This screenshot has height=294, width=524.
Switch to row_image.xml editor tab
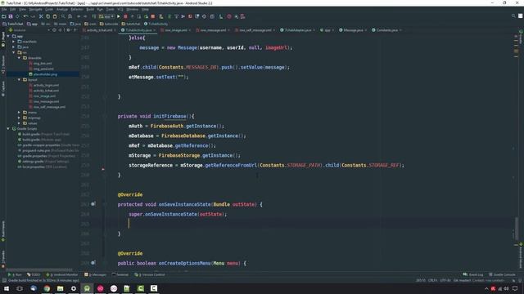176,30
